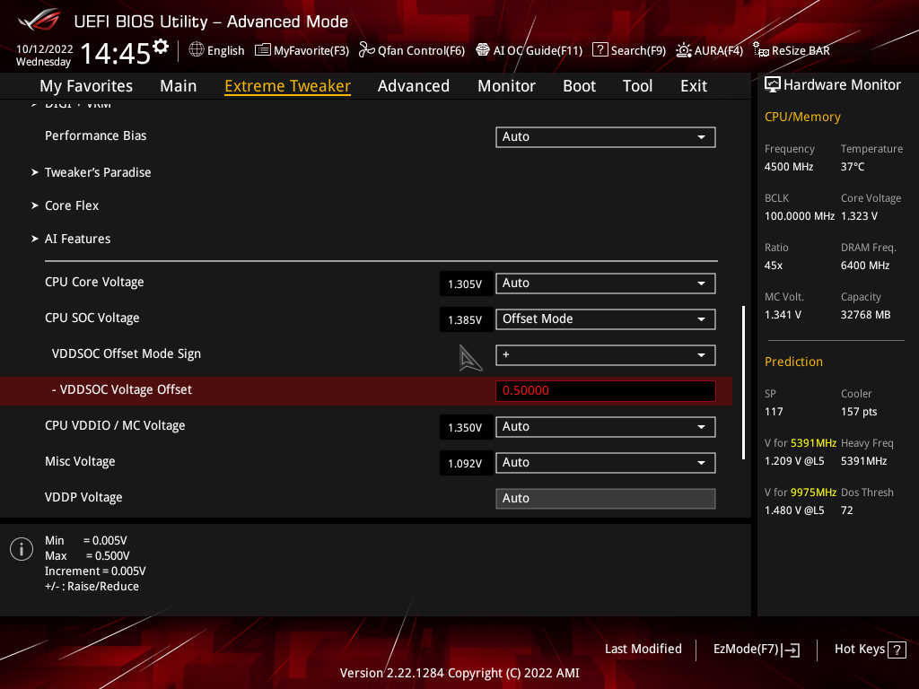
Task: Open the CPU Core Voltage dropdown
Action: pyautogui.click(x=606, y=283)
